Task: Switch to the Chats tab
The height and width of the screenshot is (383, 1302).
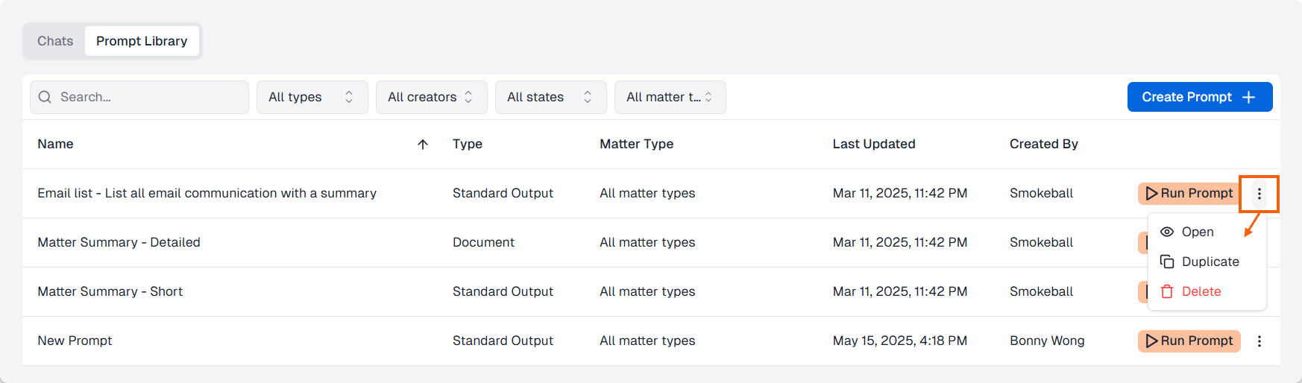Action: 55,41
